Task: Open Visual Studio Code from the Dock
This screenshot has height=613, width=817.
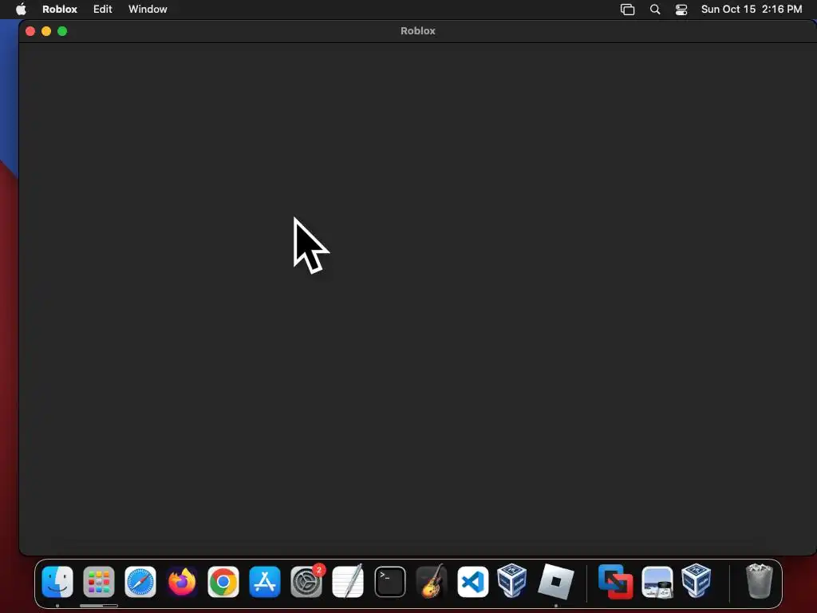Action: [472, 582]
